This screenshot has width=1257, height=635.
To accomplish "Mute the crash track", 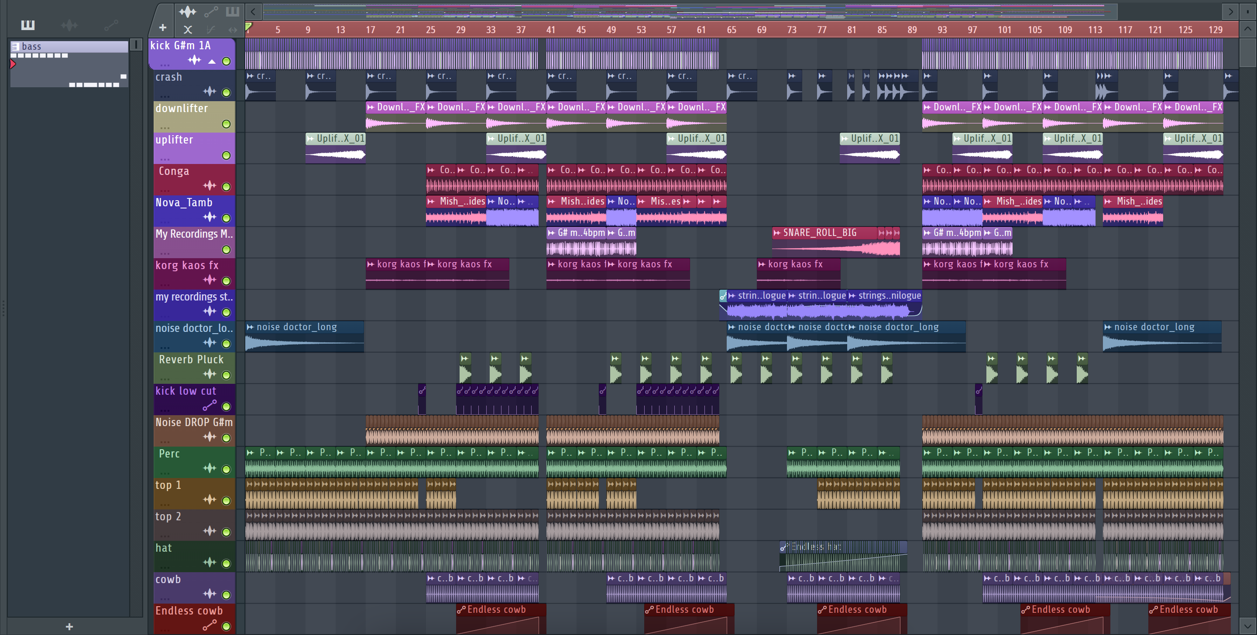I will (227, 92).
